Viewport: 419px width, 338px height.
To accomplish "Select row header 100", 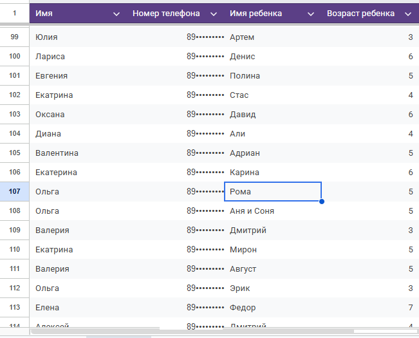I will tap(14, 57).
